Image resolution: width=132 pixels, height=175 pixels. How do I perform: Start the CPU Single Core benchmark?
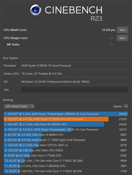pos(122,38)
